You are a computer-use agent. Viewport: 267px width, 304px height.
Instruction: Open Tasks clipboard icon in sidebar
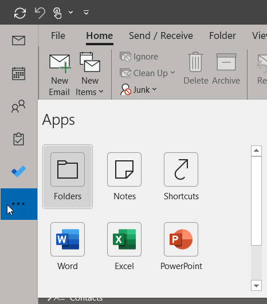click(19, 139)
